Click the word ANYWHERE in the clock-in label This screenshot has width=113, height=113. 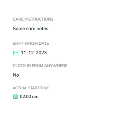click(56, 66)
